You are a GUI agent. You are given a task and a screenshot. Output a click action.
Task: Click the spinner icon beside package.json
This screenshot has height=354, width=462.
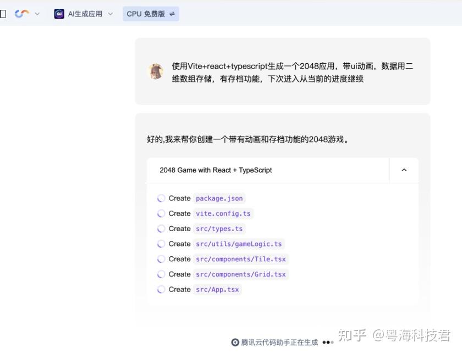(x=161, y=198)
